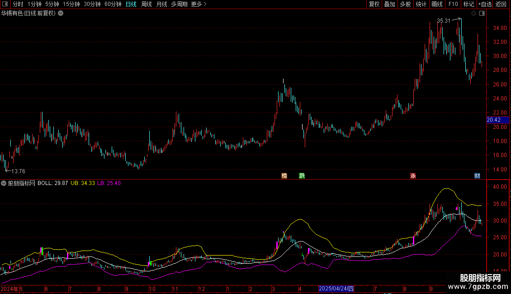The width and height of the screenshot is (511, 294).
Task: Click the 35.31 high price label
Action: click(443, 20)
